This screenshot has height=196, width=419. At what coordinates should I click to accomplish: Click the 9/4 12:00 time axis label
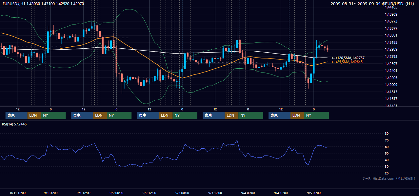point(281,193)
